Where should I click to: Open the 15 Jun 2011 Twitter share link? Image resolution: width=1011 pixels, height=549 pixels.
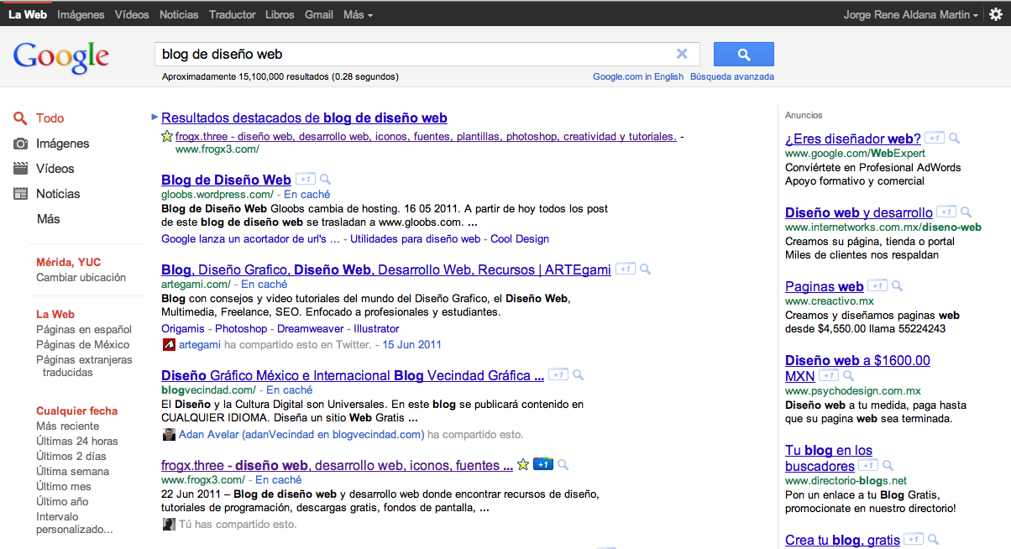pyautogui.click(x=411, y=344)
